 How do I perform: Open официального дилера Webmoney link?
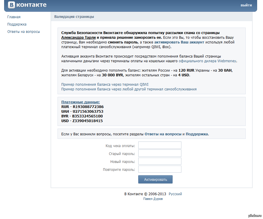(x=207, y=61)
